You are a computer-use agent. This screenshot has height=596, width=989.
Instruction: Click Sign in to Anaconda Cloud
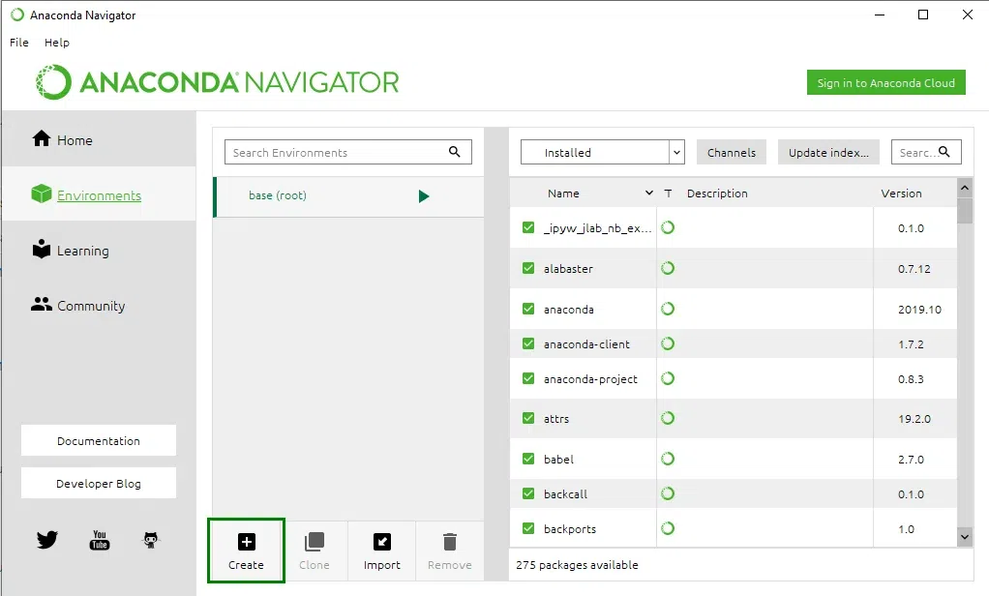(x=886, y=82)
